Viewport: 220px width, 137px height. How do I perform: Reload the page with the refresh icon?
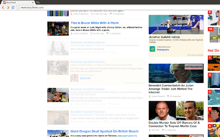(x=13, y=8)
